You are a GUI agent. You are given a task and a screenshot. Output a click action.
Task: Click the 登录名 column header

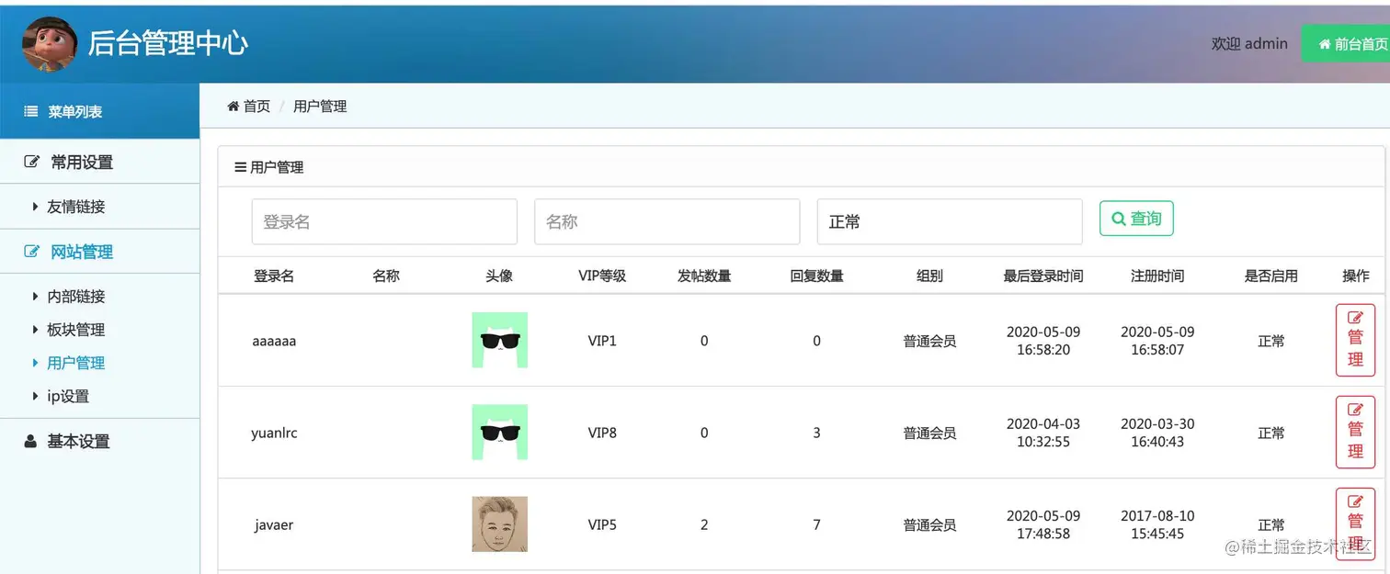274,276
